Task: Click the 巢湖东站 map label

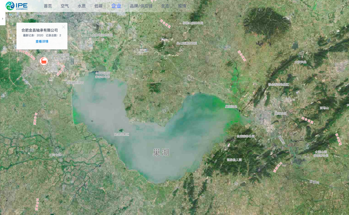Action: coord(280,113)
